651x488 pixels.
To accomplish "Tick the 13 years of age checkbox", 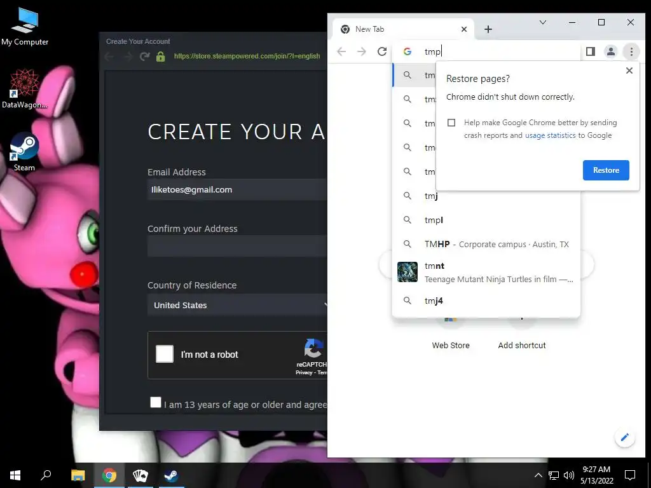I will point(156,402).
